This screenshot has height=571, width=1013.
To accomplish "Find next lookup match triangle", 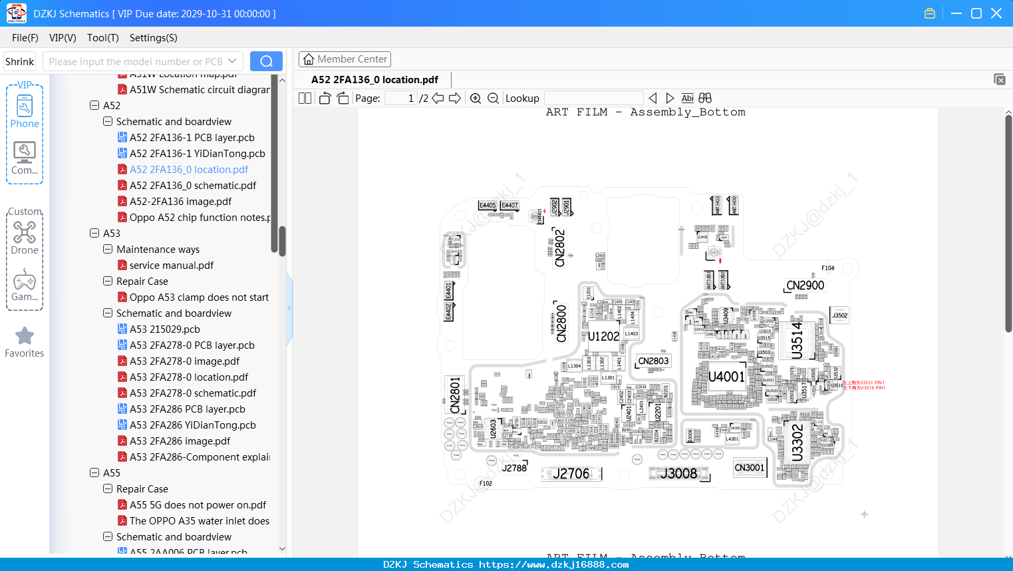I will pyautogui.click(x=670, y=98).
